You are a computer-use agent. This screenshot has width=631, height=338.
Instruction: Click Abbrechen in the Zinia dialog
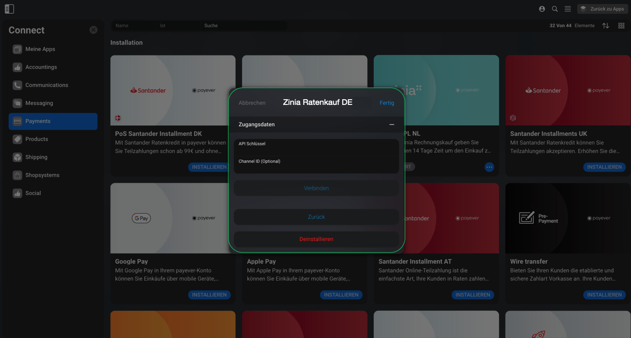click(252, 103)
